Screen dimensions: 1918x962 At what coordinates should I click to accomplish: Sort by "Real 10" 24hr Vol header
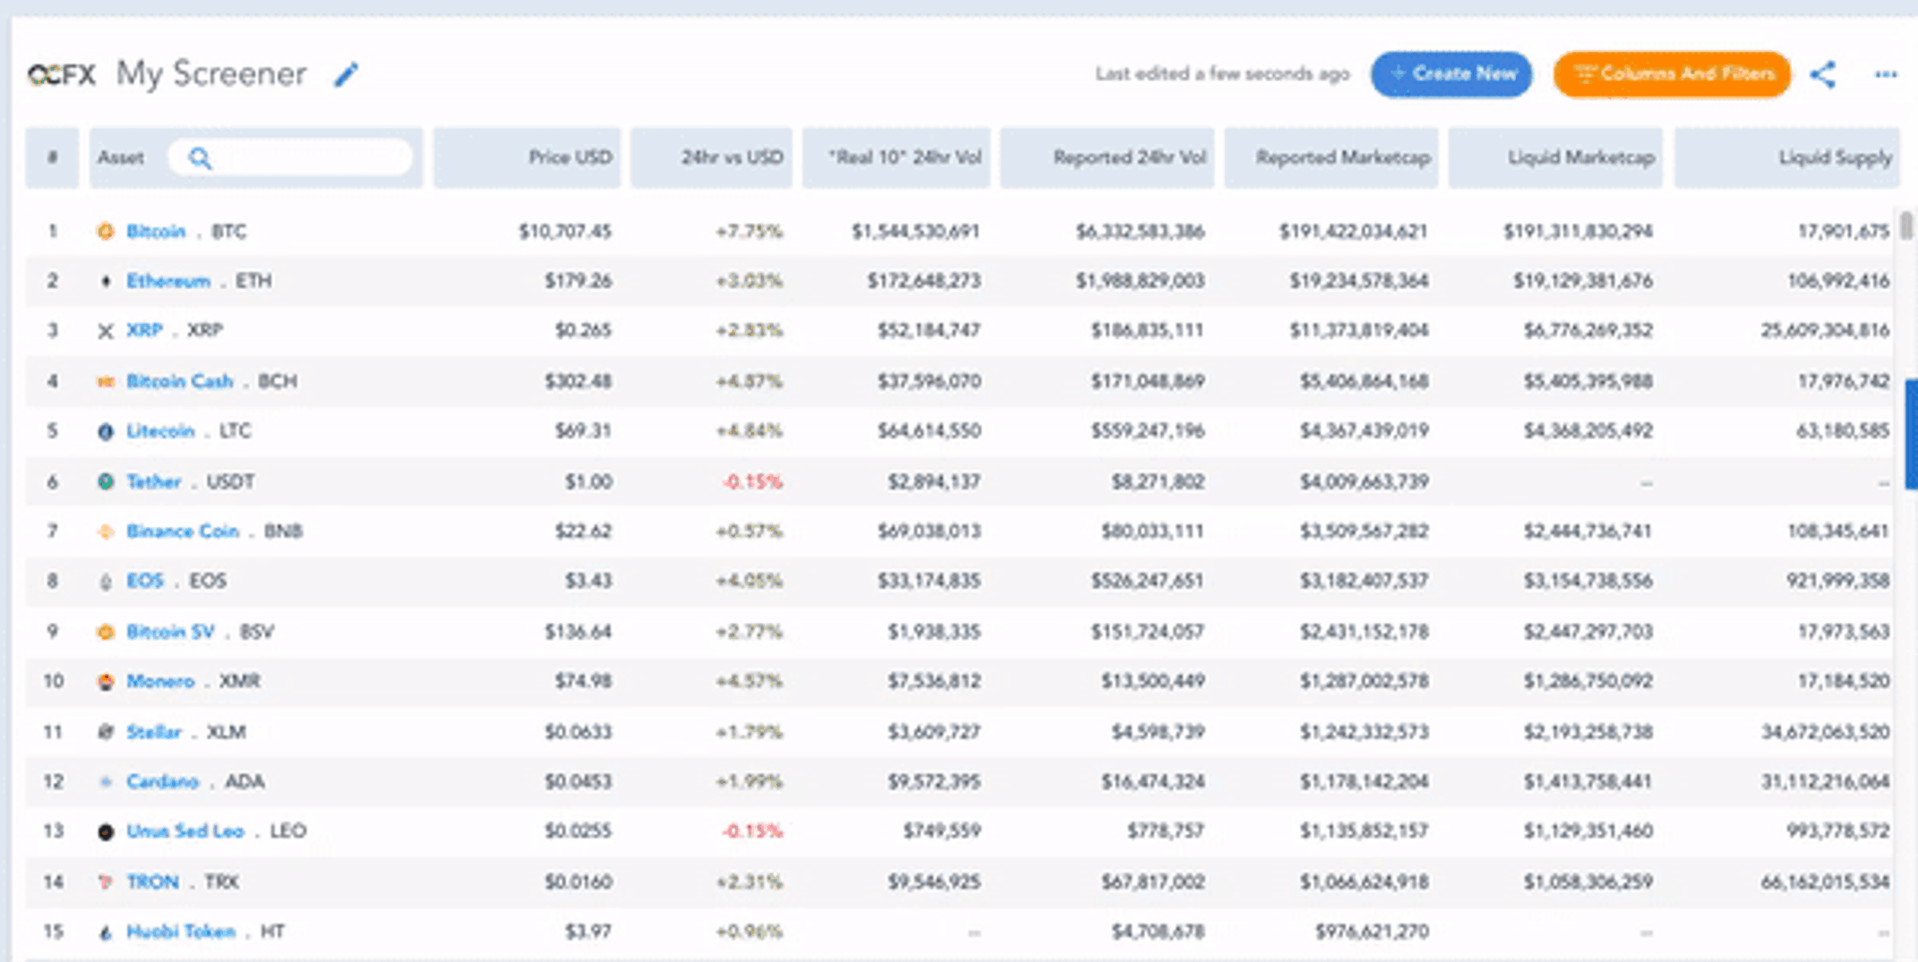click(896, 157)
